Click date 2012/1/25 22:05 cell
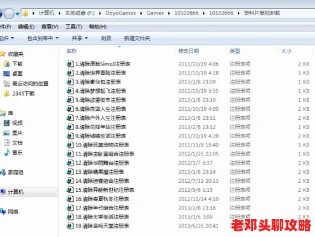This screenshot has height=237, width=315. [198, 154]
